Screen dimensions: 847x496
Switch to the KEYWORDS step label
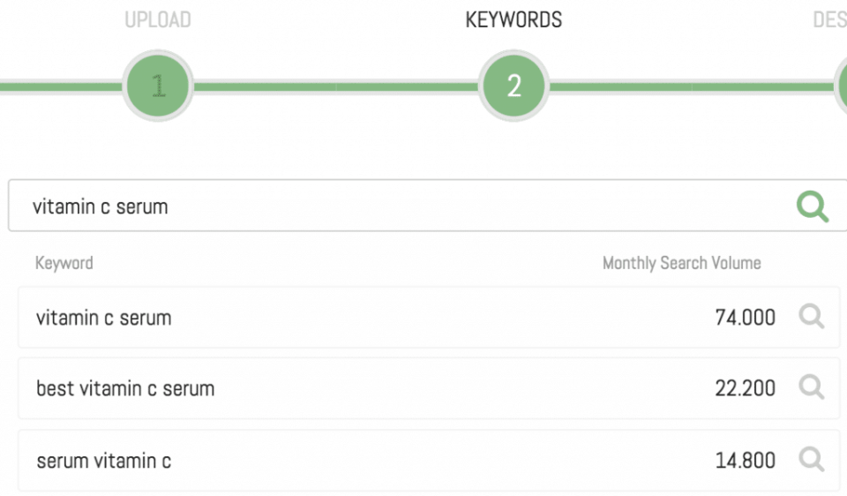coord(513,19)
